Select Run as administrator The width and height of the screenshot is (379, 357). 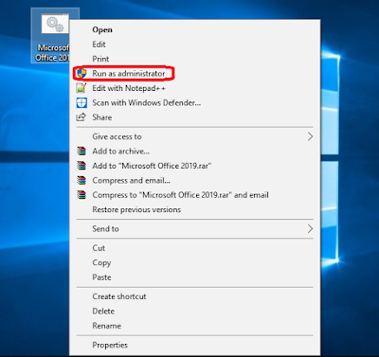click(x=129, y=74)
